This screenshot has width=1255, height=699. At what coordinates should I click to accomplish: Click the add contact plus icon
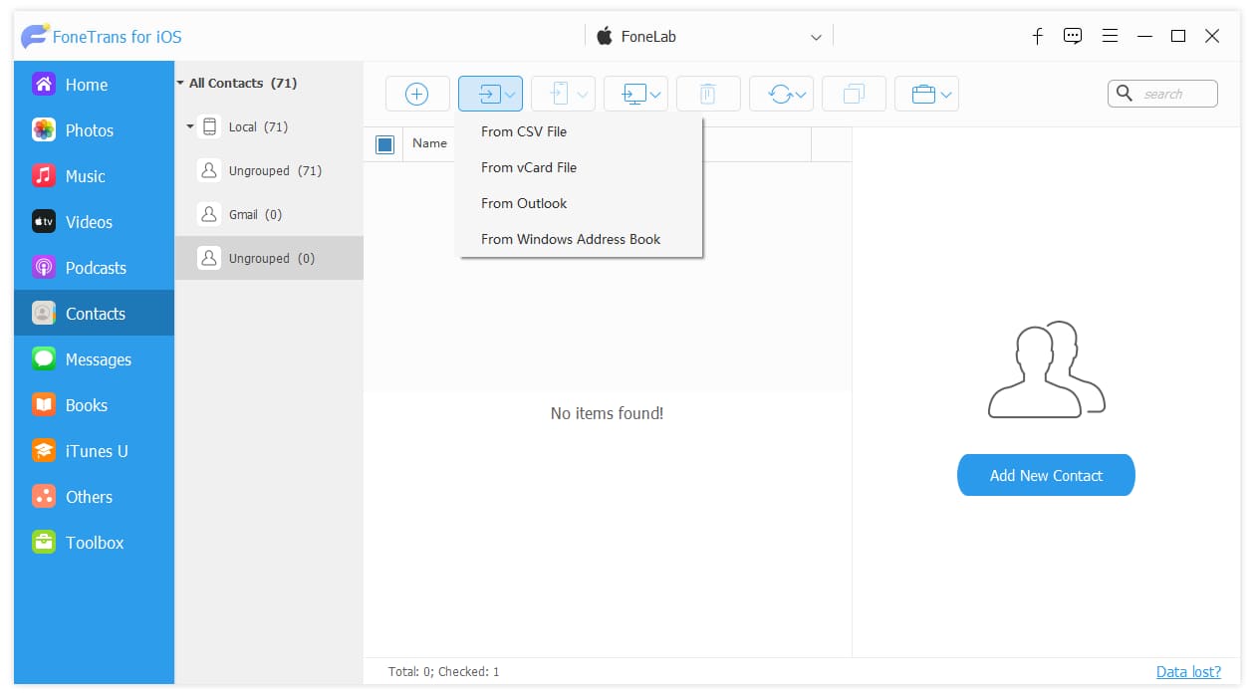click(417, 94)
